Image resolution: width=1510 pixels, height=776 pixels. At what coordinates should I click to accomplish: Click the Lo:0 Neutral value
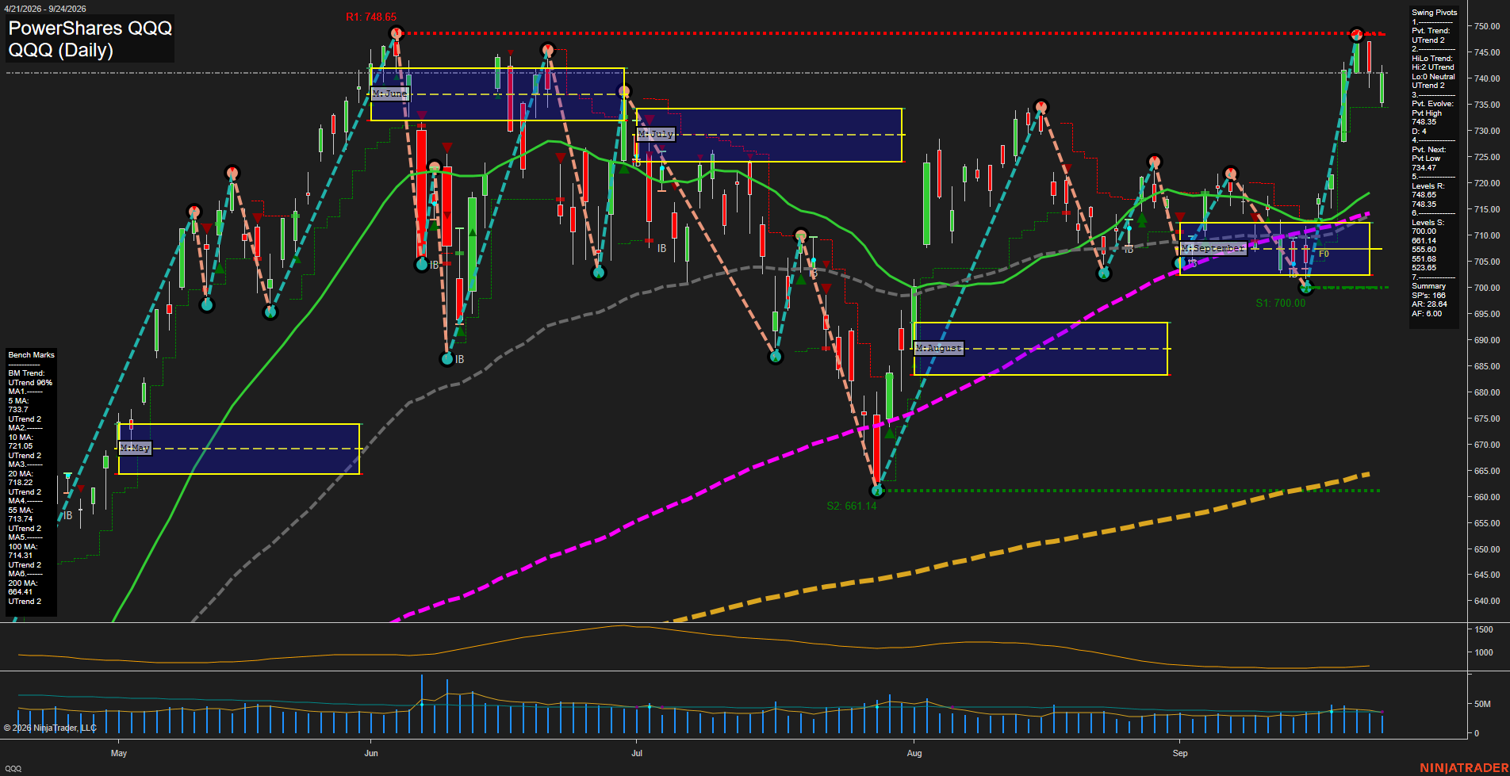tap(1433, 77)
